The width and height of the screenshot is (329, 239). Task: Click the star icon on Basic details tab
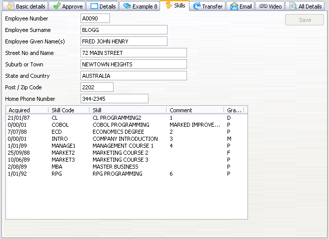point(10,6)
